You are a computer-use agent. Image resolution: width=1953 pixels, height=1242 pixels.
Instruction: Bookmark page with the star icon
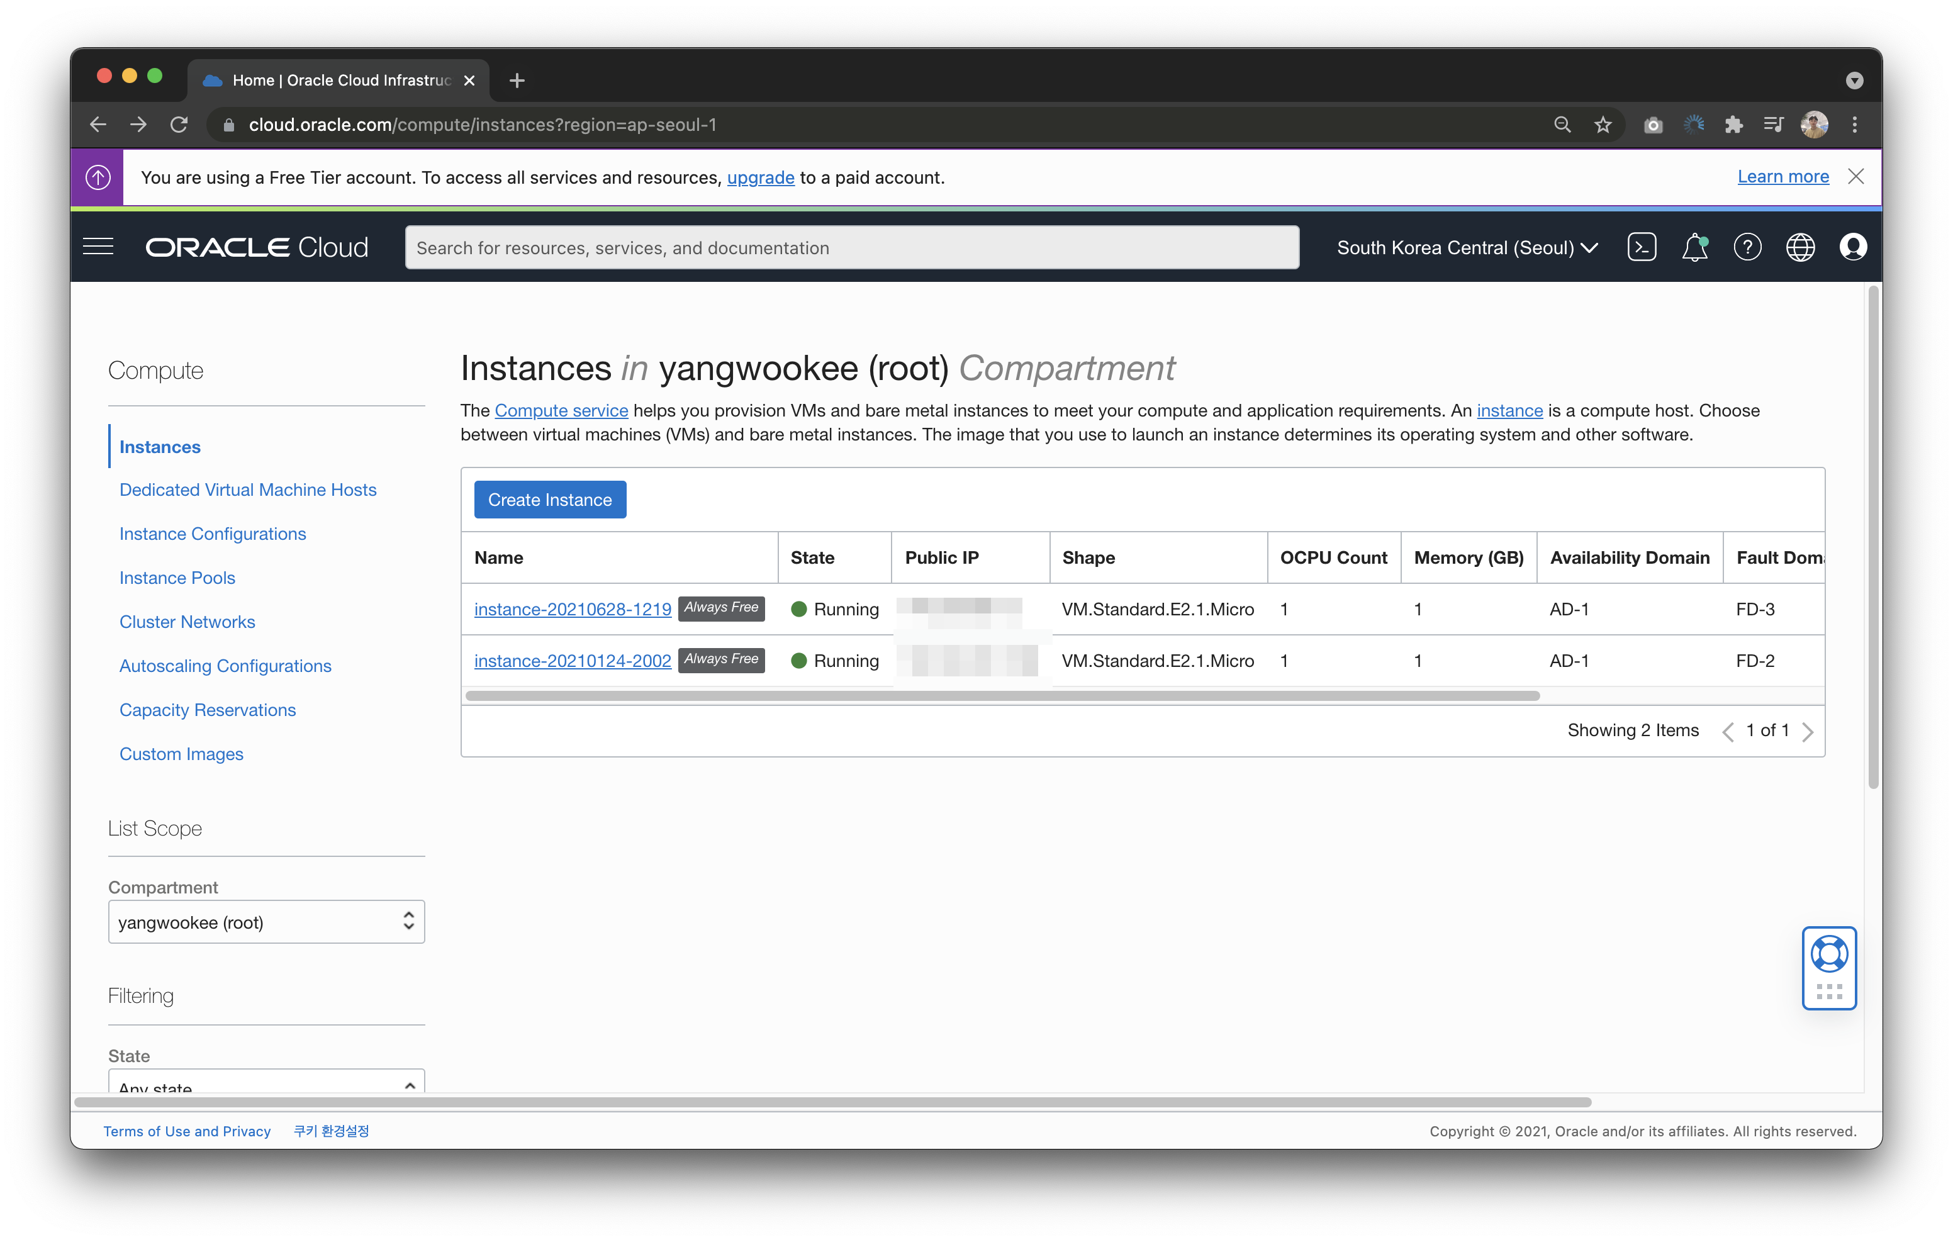[1603, 125]
